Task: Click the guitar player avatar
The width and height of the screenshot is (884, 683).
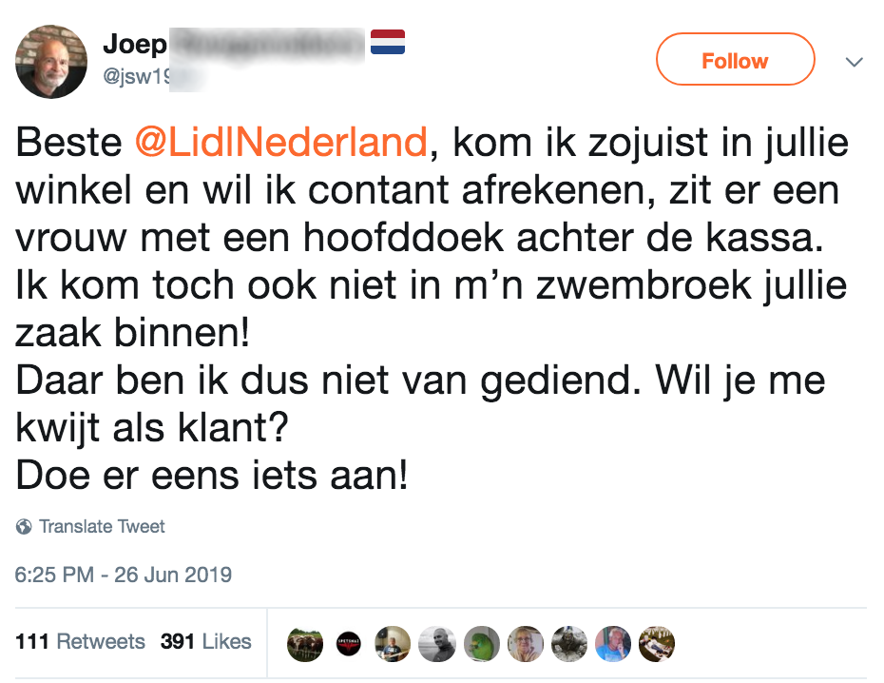Action: tap(393, 643)
